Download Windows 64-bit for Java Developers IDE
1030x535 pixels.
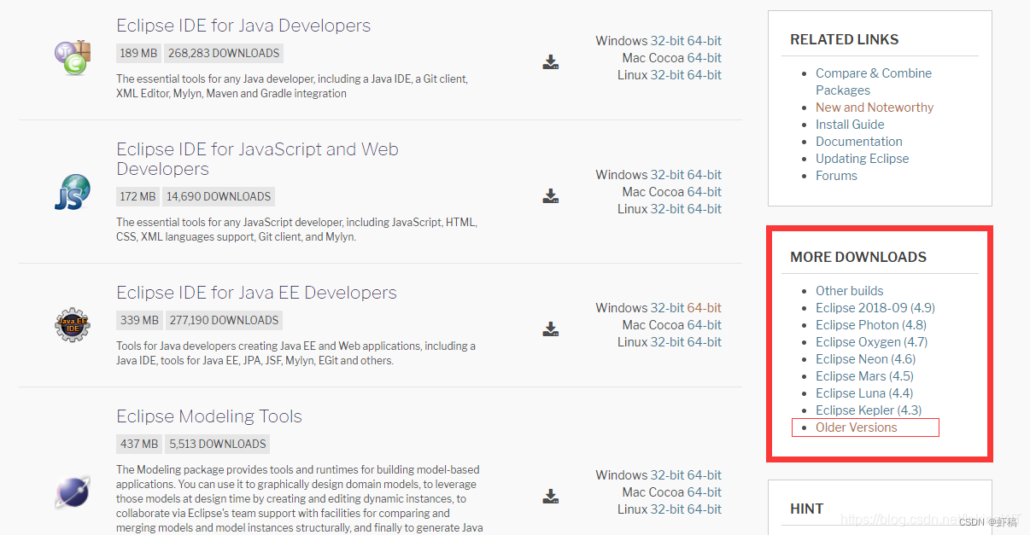pos(705,41)
